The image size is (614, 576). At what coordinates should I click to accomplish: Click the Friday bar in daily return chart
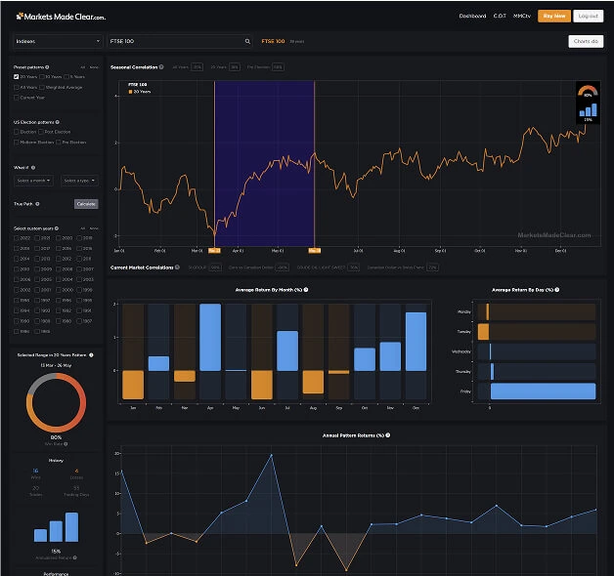coord(544,391)
